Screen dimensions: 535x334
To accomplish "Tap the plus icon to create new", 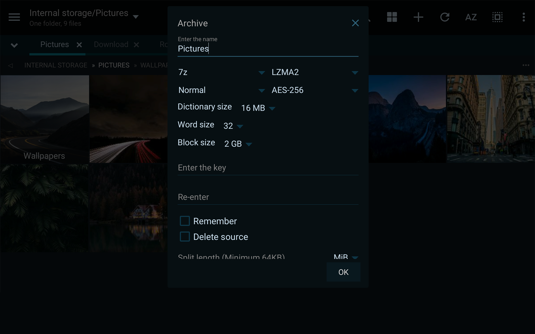I will point(418,17).
